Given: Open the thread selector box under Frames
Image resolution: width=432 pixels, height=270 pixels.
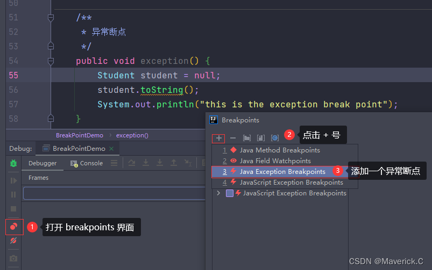Looking at the screenshot, I should (115, 193).
